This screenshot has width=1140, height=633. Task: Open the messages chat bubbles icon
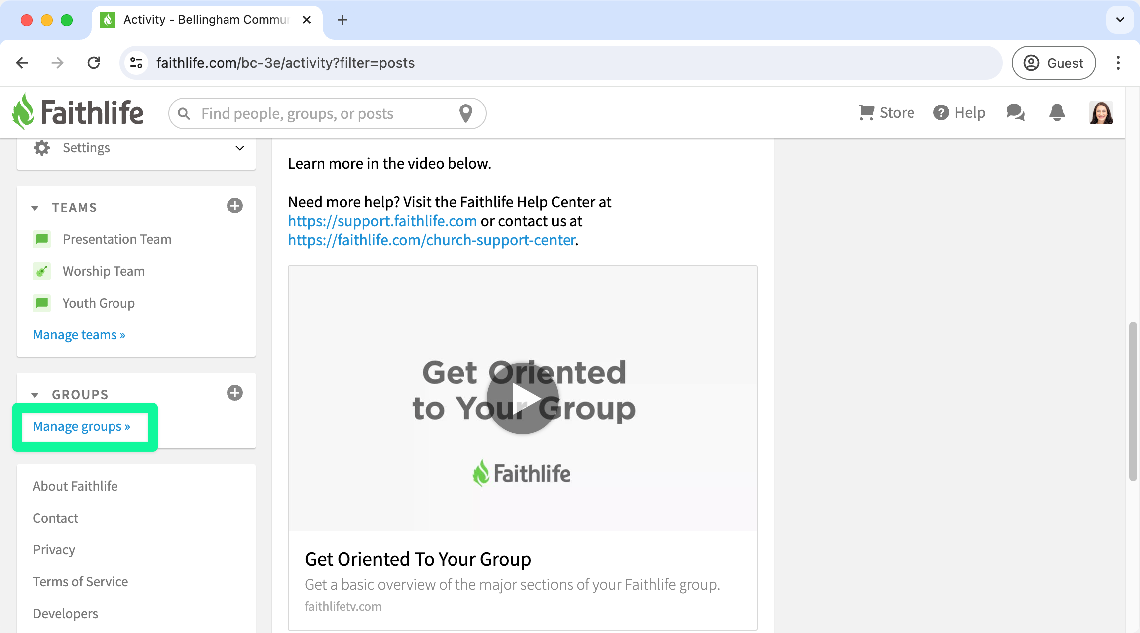[1015, 113]
